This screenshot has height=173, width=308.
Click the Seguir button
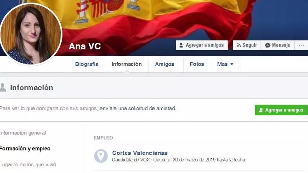pos(247,45)
